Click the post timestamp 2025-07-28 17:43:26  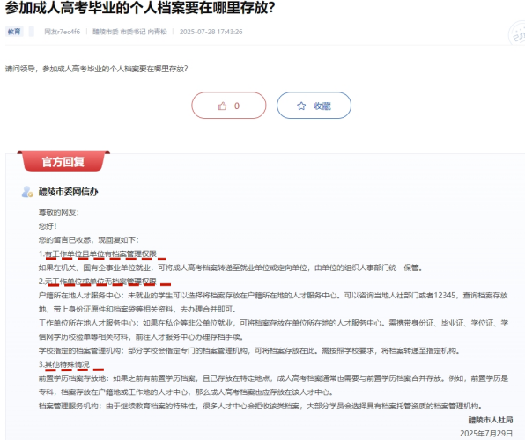pos(211,32)
